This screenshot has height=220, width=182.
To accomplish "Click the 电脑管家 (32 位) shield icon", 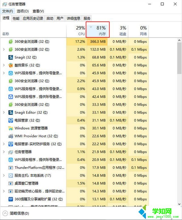I will click(11, 120).
